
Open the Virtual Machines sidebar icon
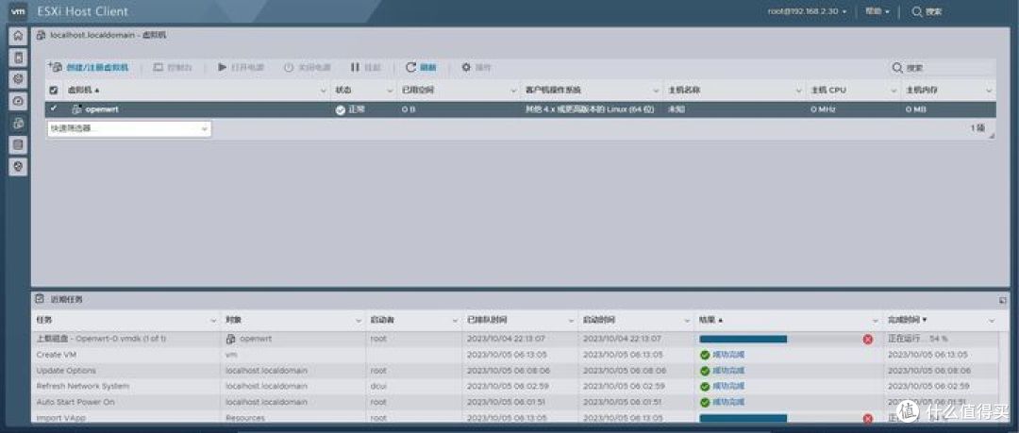pos(18,123)
